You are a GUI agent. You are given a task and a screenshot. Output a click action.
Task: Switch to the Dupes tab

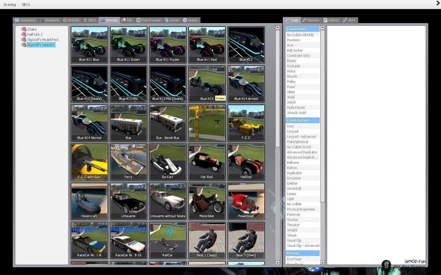[190, 20]
